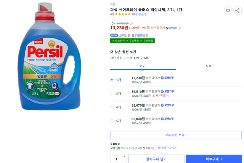Pick the 5개 bundle radio button

112,121
